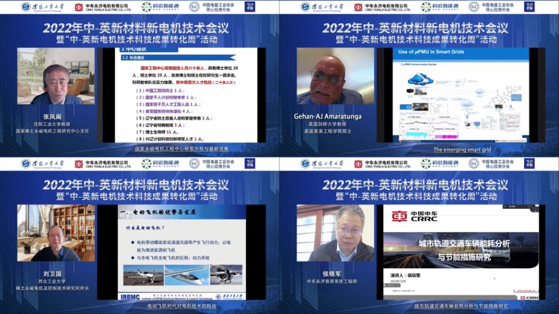Click 'Gehan-AJ Amaratunga' name label

pos(335,117)
